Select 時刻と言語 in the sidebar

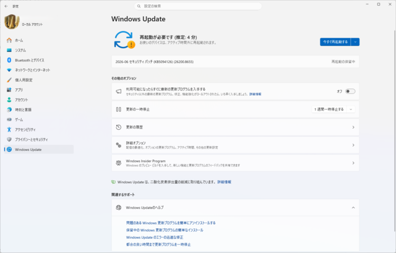pos(39,109)
